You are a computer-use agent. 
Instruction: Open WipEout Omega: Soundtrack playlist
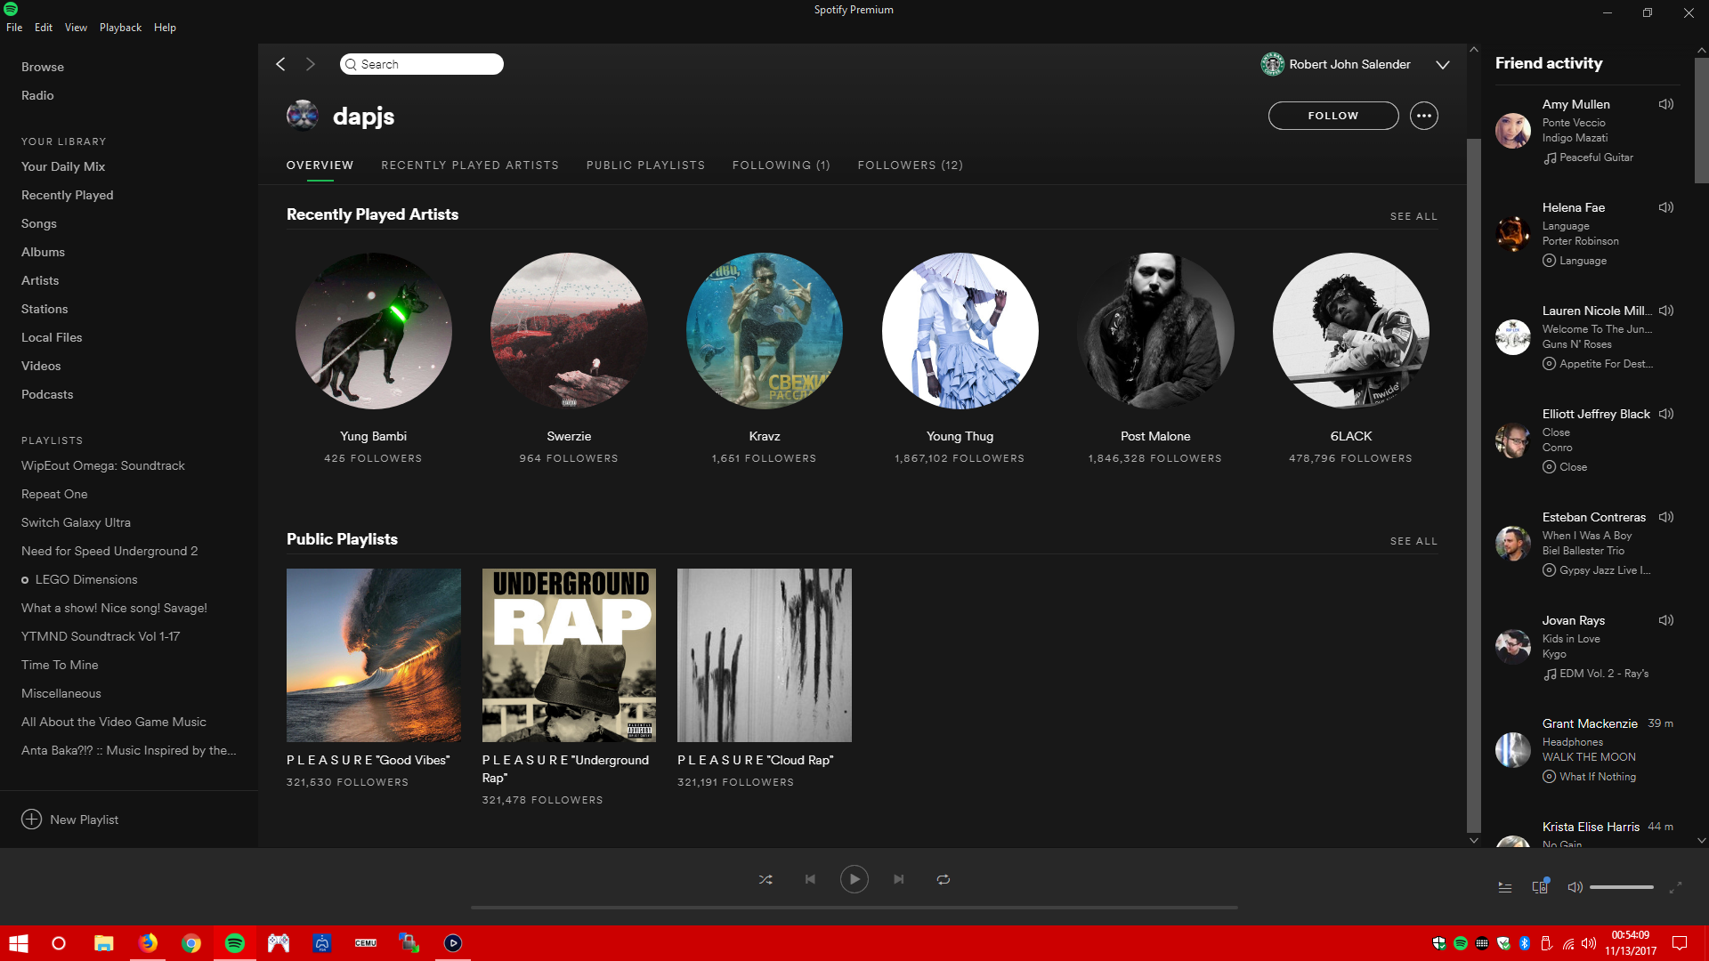(x=103, y=465)
